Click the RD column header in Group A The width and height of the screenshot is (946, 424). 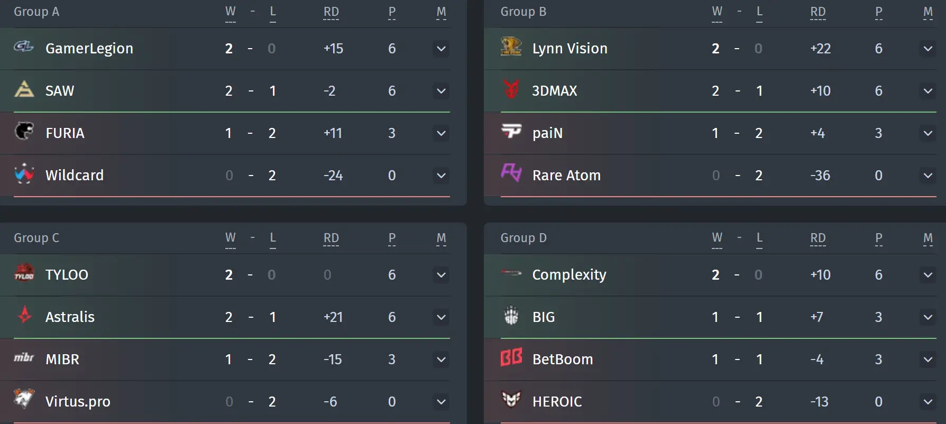click(x=331, y=12)
